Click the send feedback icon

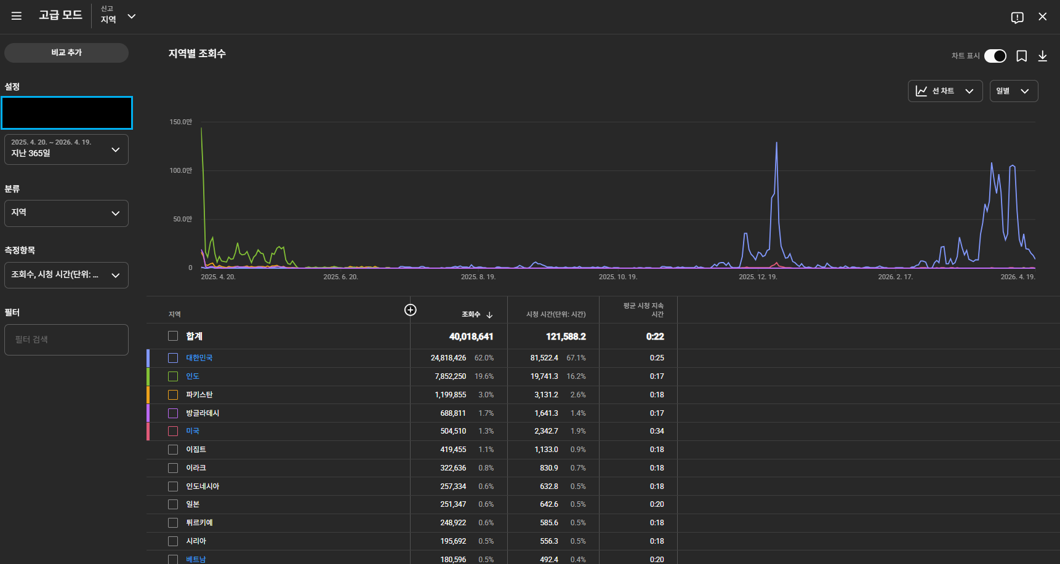[x=1017, y=17]
